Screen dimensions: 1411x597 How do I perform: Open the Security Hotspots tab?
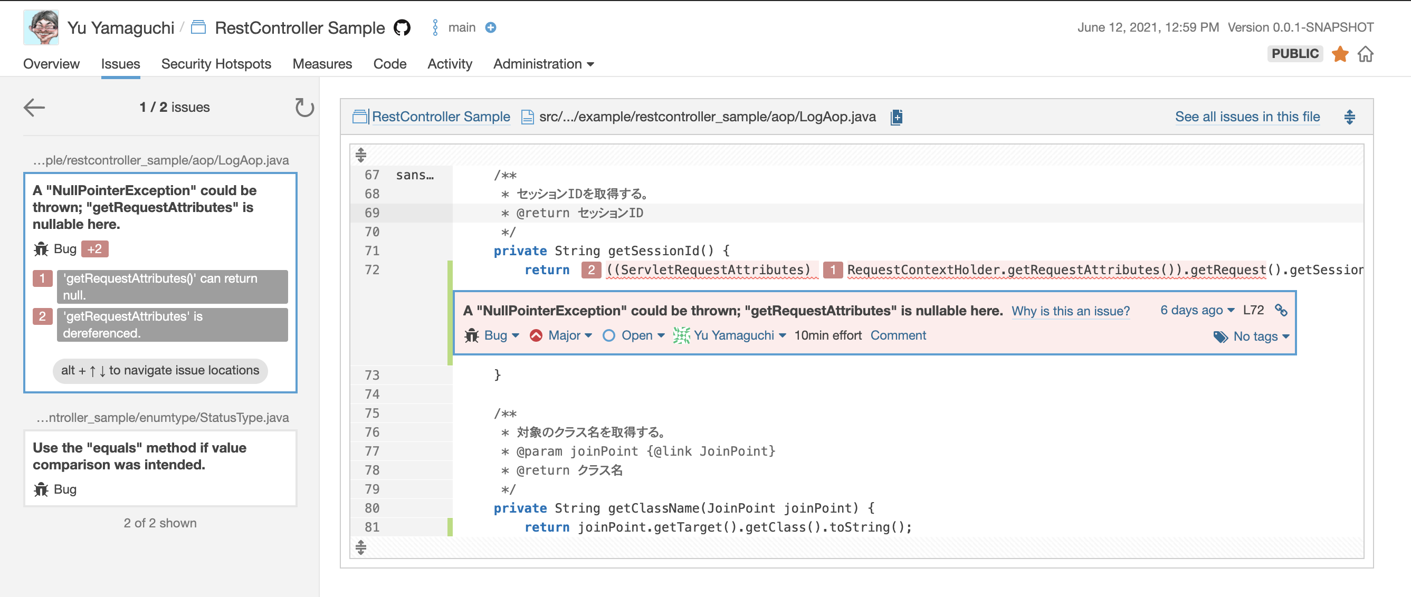(216, 64)
